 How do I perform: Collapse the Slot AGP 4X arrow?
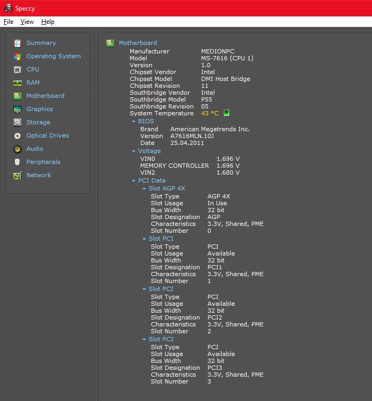tap(144, 189)
